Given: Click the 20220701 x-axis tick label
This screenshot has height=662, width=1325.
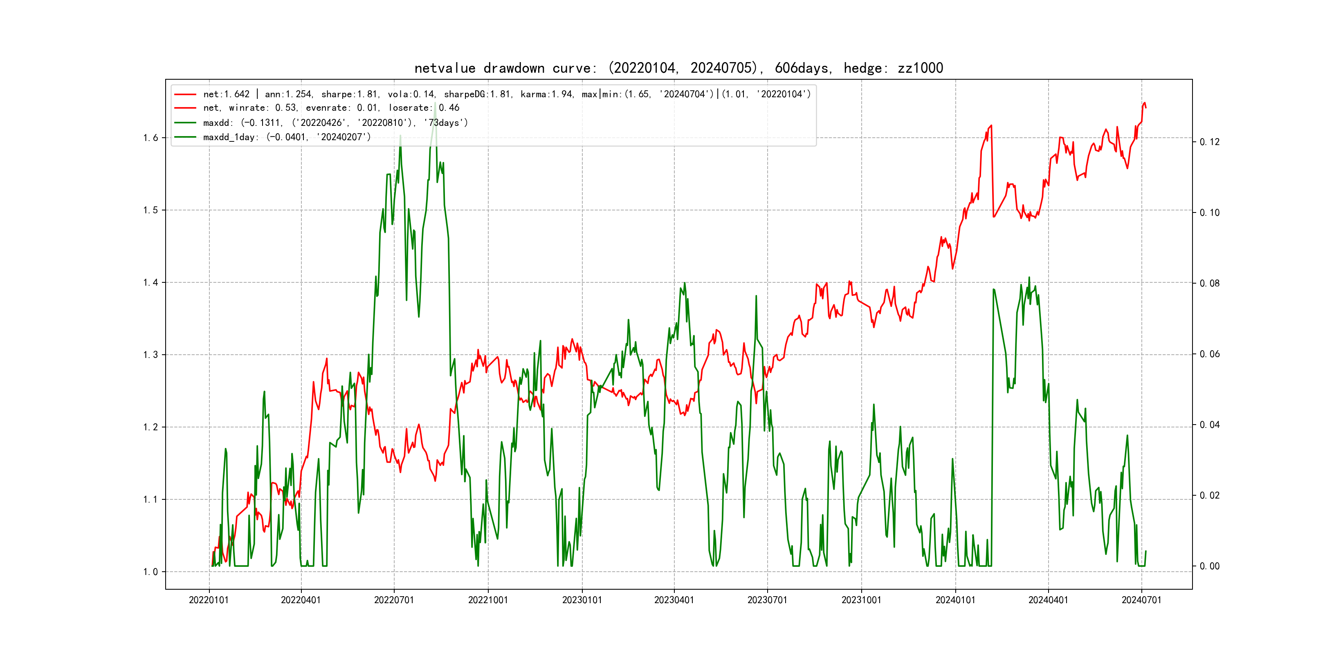Looking at the screenshot, I should tap(393, 600).
